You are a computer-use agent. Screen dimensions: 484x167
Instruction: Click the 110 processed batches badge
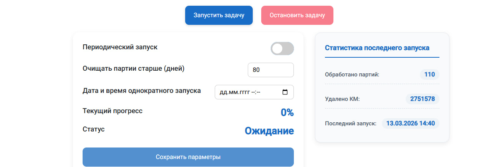429,75
